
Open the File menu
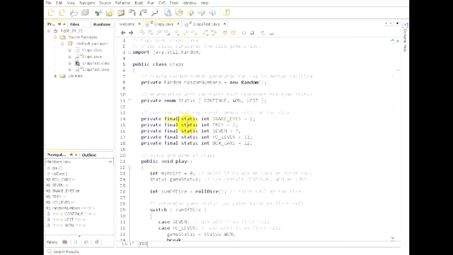[49, 3]
